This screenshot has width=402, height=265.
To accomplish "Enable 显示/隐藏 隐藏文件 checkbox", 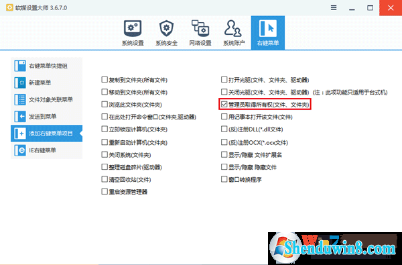I will click(224, 167).
